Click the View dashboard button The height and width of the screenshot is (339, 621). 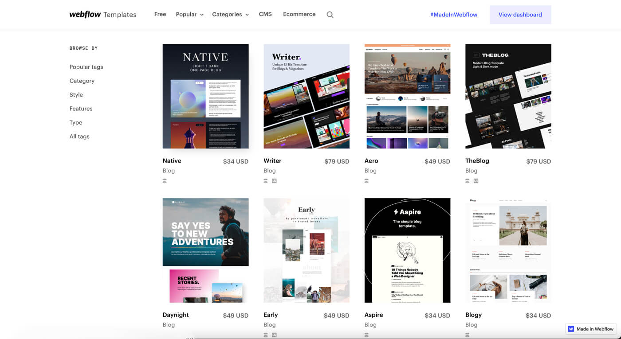(520, 15)
